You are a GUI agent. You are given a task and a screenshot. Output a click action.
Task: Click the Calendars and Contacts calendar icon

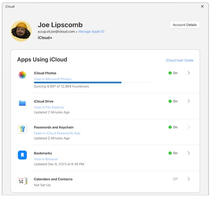22,181
